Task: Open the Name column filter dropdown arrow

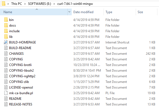Action: click(x=69, y=12)
